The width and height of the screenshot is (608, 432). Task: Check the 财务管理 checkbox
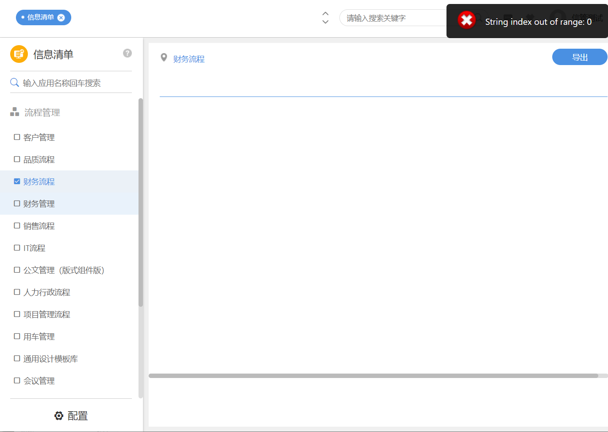[17, 204]
